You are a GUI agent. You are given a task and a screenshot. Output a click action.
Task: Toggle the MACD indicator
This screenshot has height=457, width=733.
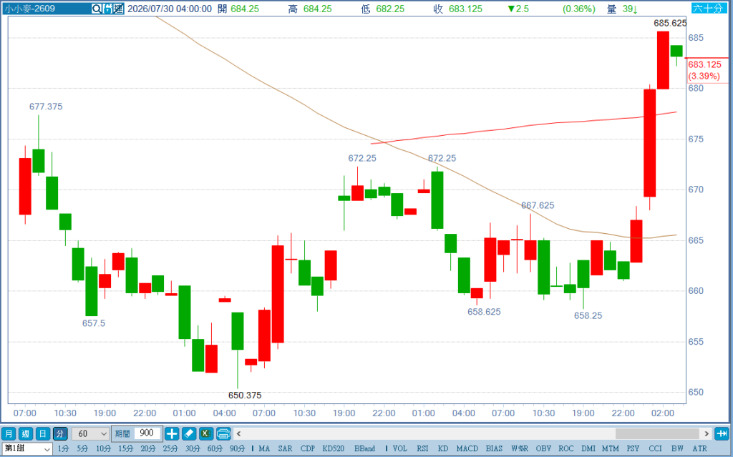point(467,448)
